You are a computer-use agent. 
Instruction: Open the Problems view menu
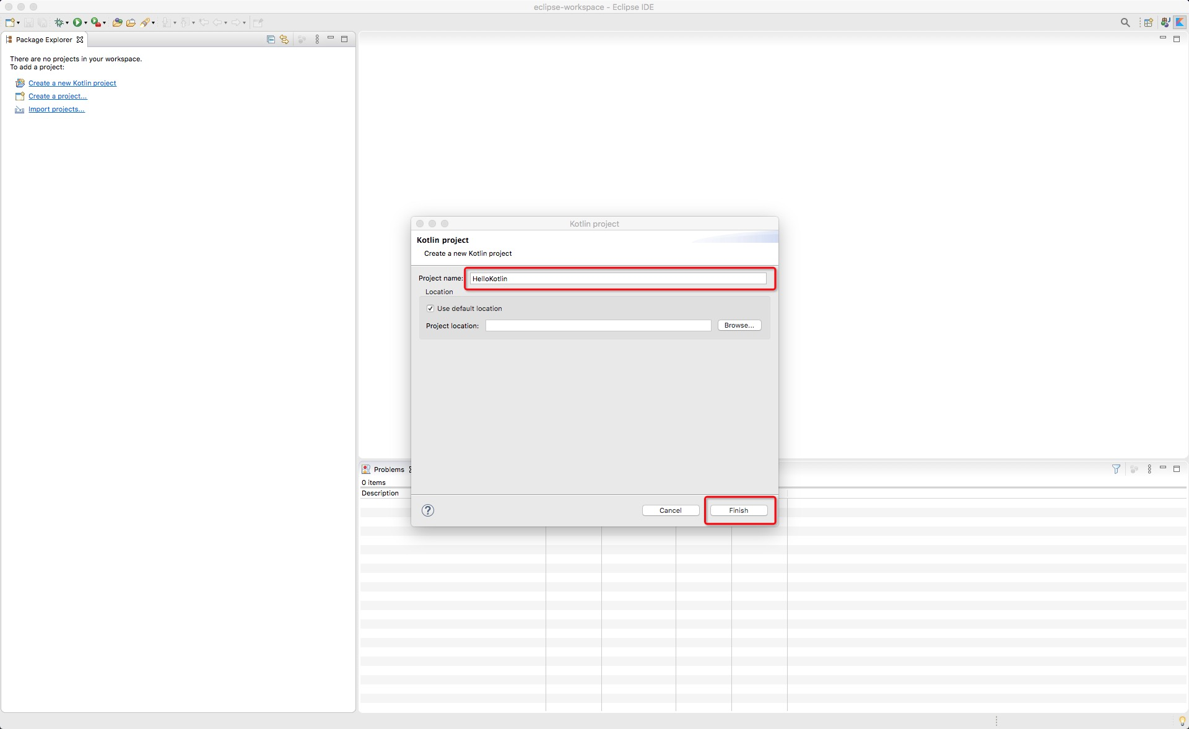pos(1149,469)
